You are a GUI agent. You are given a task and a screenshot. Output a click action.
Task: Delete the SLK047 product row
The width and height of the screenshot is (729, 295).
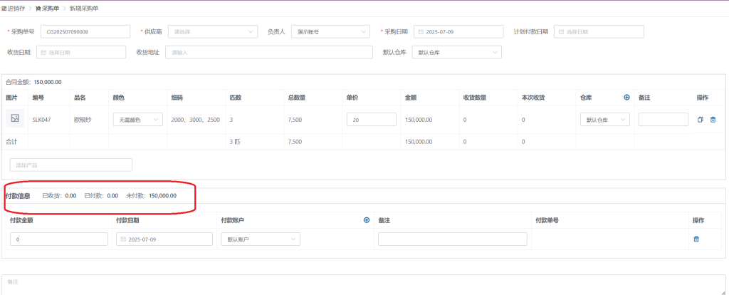tap(713, 120)
